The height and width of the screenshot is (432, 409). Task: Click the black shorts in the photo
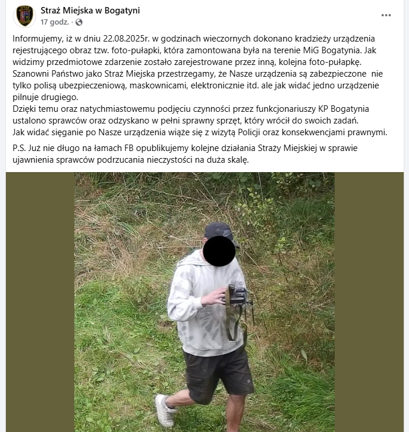click(x=219, y=374)
